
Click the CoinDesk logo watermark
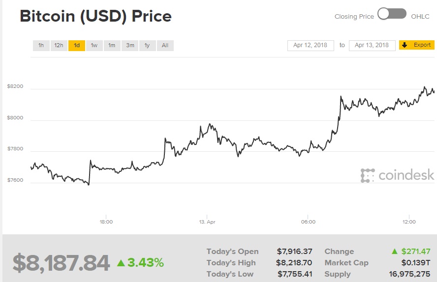pyautogui.click(x=397, y=175)
